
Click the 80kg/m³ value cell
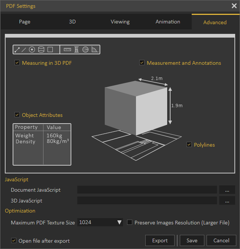(x=58, y=141)
